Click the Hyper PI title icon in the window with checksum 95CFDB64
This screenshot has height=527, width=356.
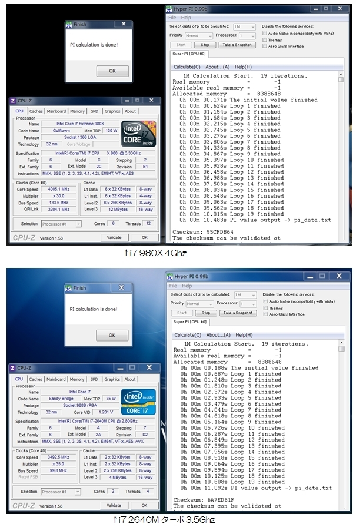[x=169, y=9]
